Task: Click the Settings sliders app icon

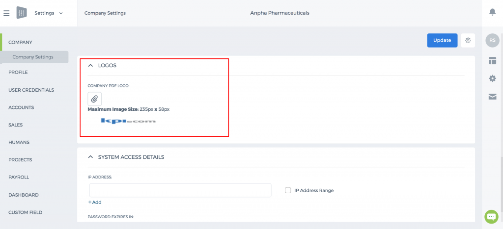Action: tap(22, 13)
